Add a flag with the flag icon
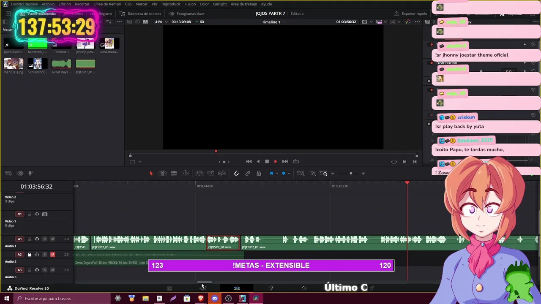This screenshot has height=304, width=541. tap(271, 173)
